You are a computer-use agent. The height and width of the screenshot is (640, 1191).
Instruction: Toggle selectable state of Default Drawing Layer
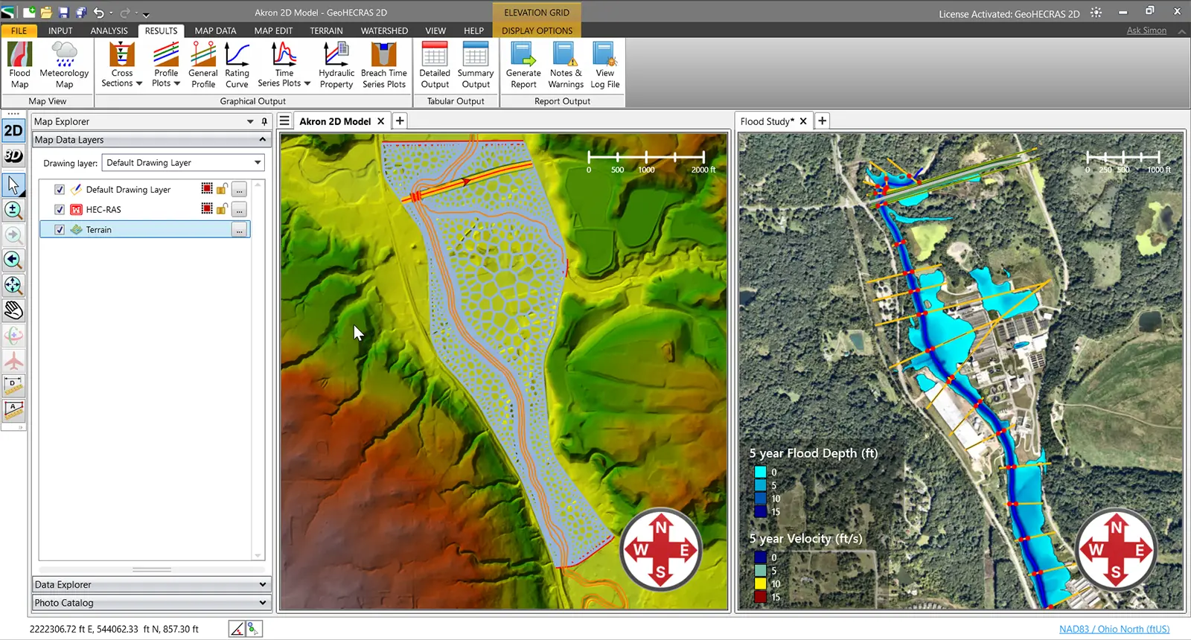coord(207,189)
